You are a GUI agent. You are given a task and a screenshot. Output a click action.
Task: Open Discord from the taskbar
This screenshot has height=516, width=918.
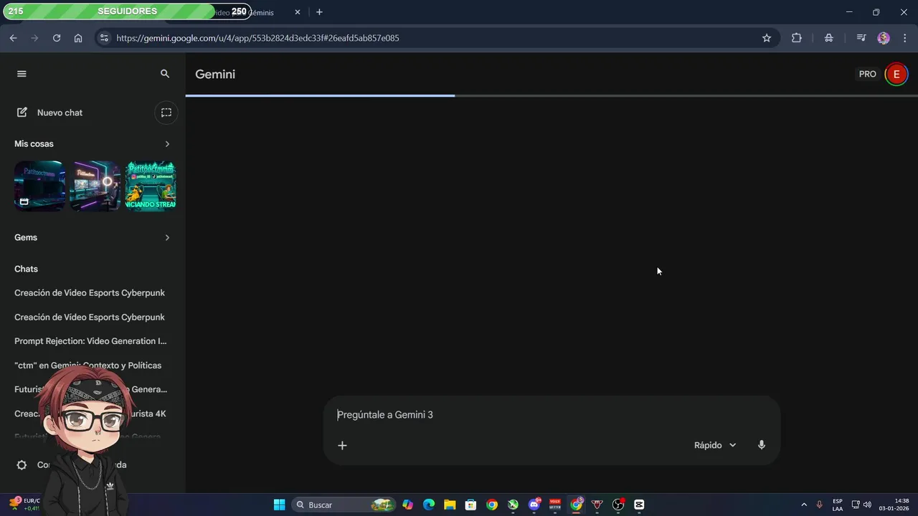tap(534, 505)
